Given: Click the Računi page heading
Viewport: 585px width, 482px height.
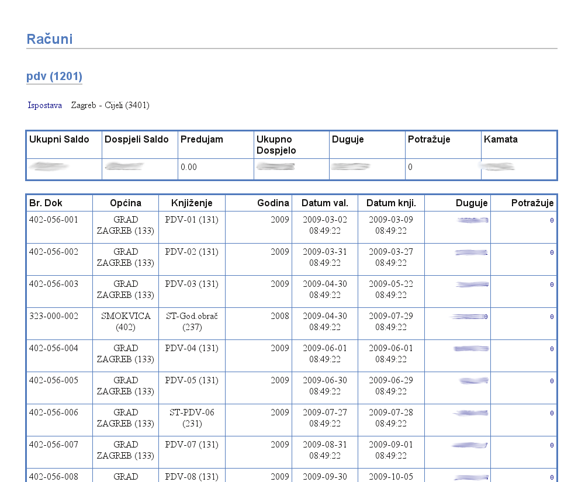Looking at the screenshot, I should [x=50, y=39].
